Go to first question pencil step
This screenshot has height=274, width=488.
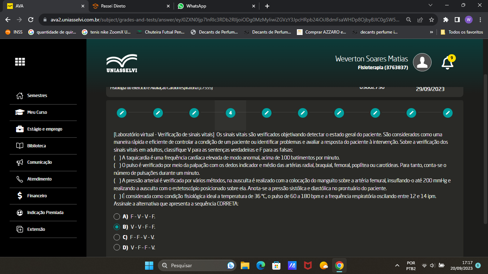click(121, 113)
